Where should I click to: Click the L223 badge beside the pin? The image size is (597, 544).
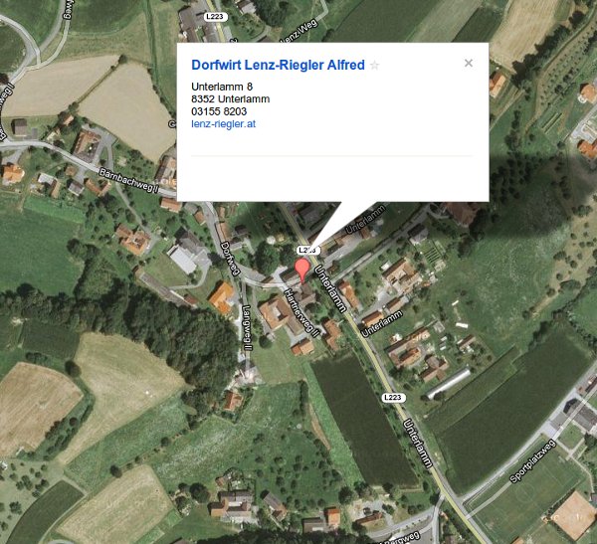pos(307,250)
